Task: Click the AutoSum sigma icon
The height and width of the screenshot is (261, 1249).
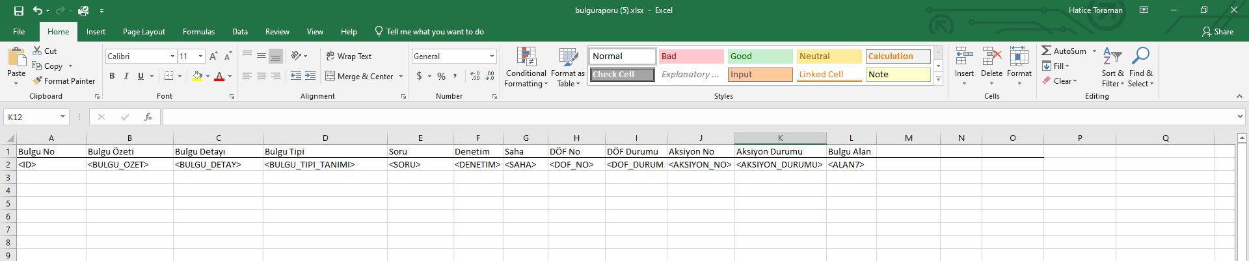Action: 1046,51
